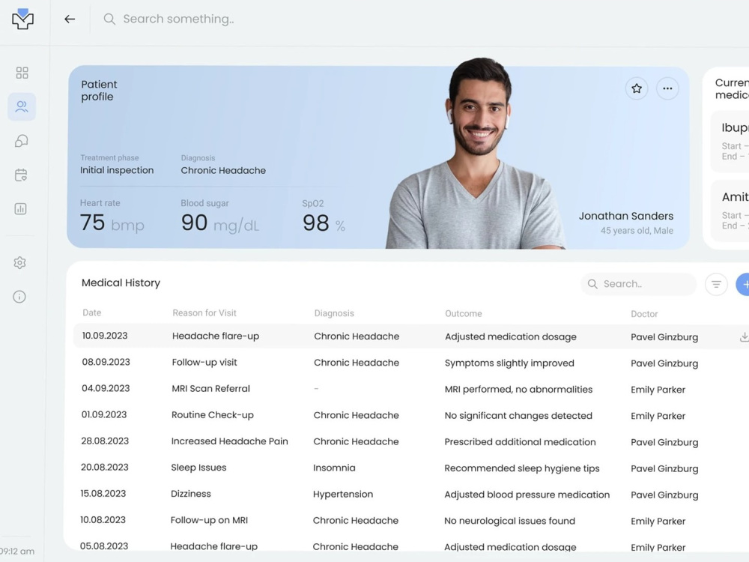The image size is (749, 562).
Task: Click Emily Parker on 04.09.2023 row
Action: 658,390
